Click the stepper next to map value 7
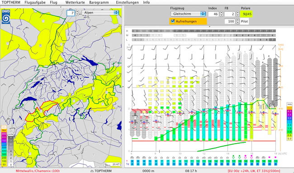294x173 pixels. tap(77, 13)
